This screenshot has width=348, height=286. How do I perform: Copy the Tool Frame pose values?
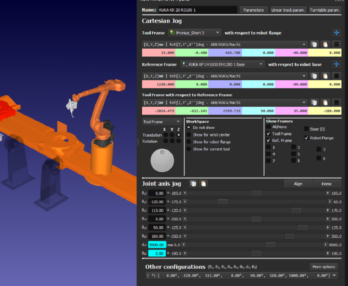point(314,44)
